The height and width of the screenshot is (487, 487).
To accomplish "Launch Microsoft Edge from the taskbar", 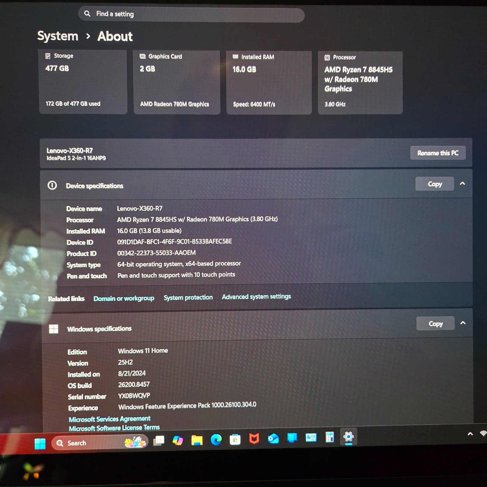I will point(216,440).
